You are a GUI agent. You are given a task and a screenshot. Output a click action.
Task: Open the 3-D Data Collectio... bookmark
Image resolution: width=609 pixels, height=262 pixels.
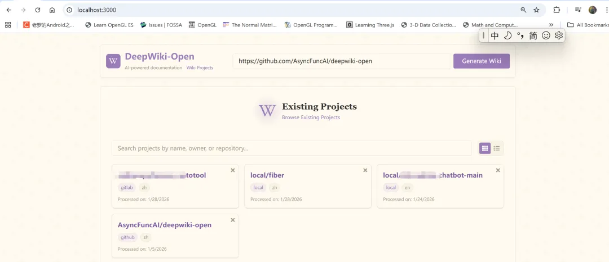[x=429, y=25]
